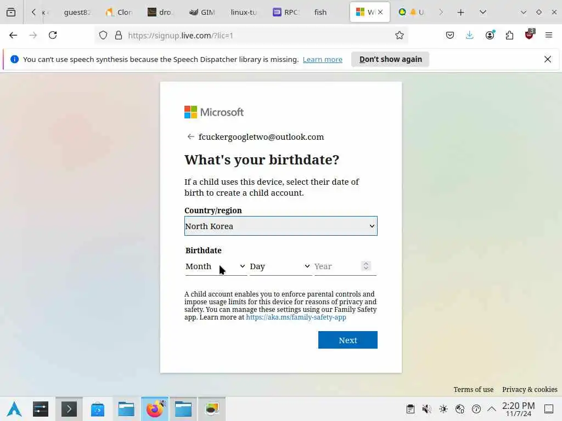Open the aka.ms/family-safety-app link

pyautogui.click(x=296, y=317)
